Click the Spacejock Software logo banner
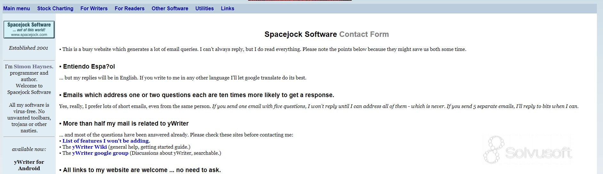This screenshot has width=603, height=174. 29,29
